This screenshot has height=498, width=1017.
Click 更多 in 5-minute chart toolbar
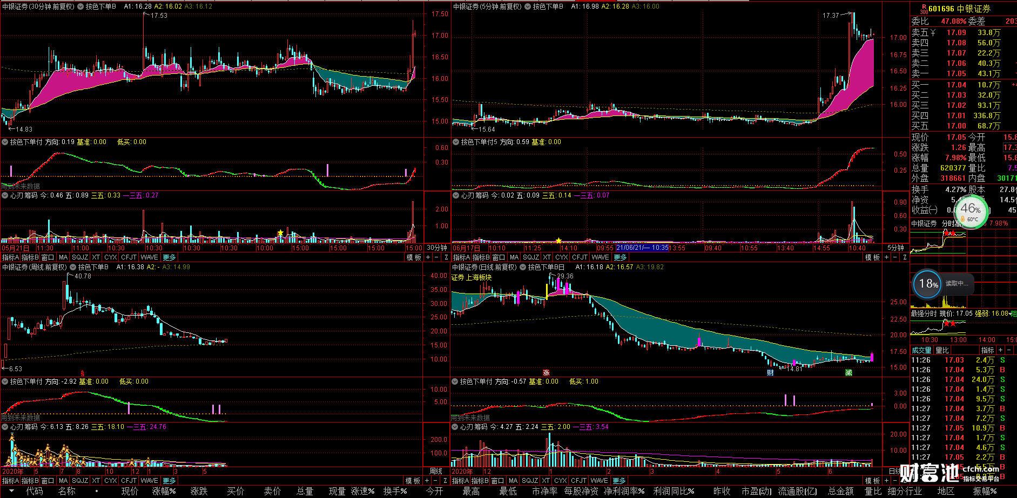pos(620,257)
